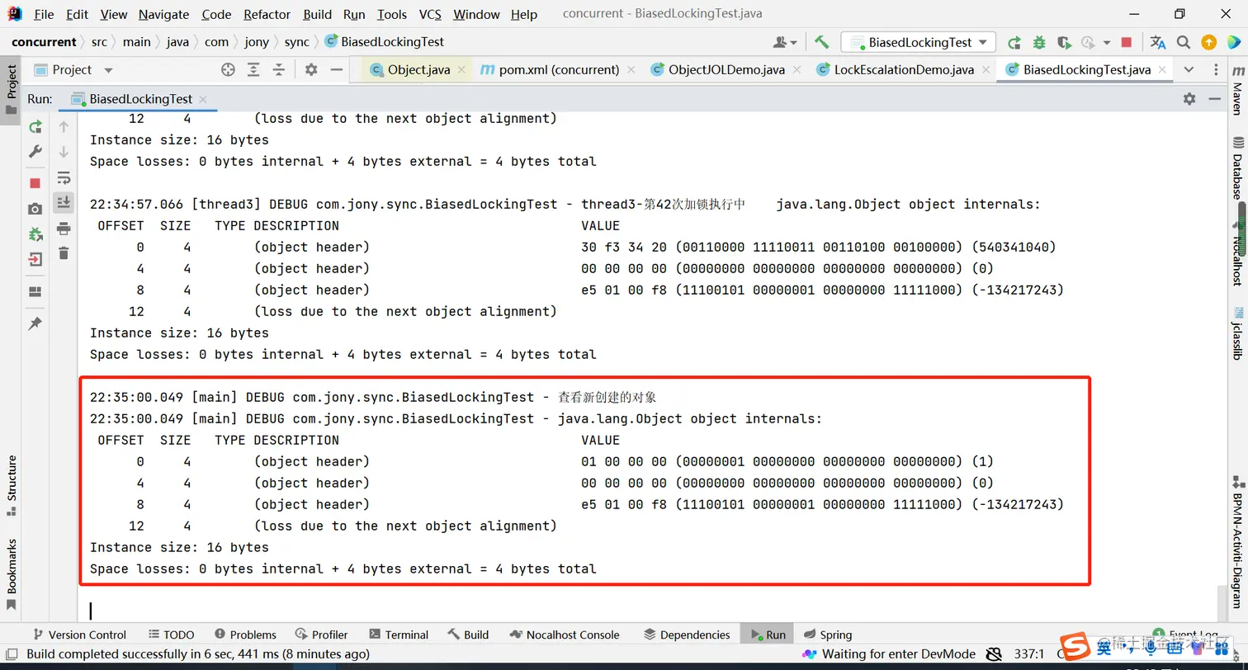Go down the stack trace arrow

[x=64, y=152]
